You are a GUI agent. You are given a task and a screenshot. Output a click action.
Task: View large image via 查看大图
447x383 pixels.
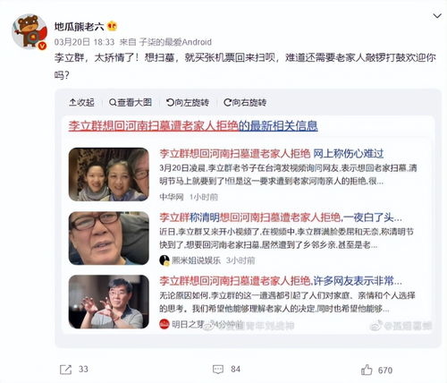click(x=131, y=103)
